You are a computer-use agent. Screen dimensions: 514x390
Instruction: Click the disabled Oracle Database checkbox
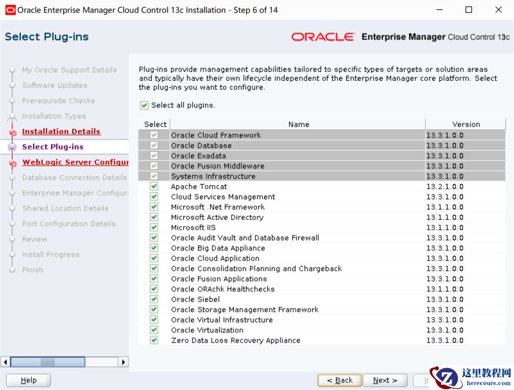click(x=154, y=145)
